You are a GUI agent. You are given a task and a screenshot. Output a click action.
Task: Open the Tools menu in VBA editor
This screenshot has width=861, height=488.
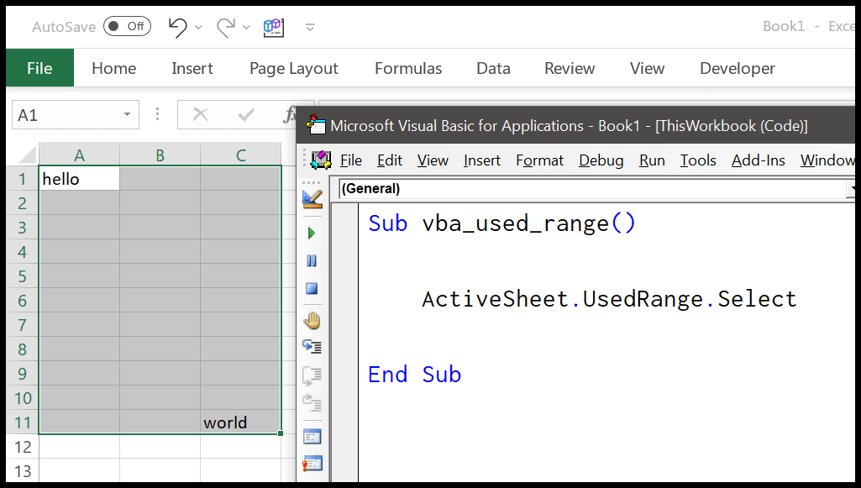pyautogui.click(x=698, y=160)
